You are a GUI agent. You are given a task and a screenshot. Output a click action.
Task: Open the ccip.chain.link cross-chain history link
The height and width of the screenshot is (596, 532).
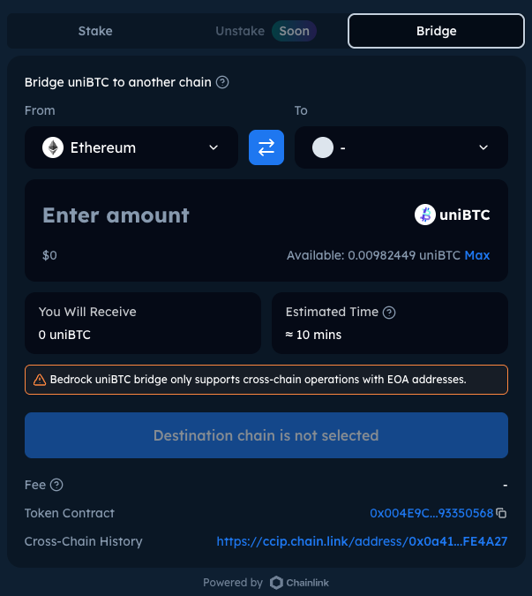(362, 541)
